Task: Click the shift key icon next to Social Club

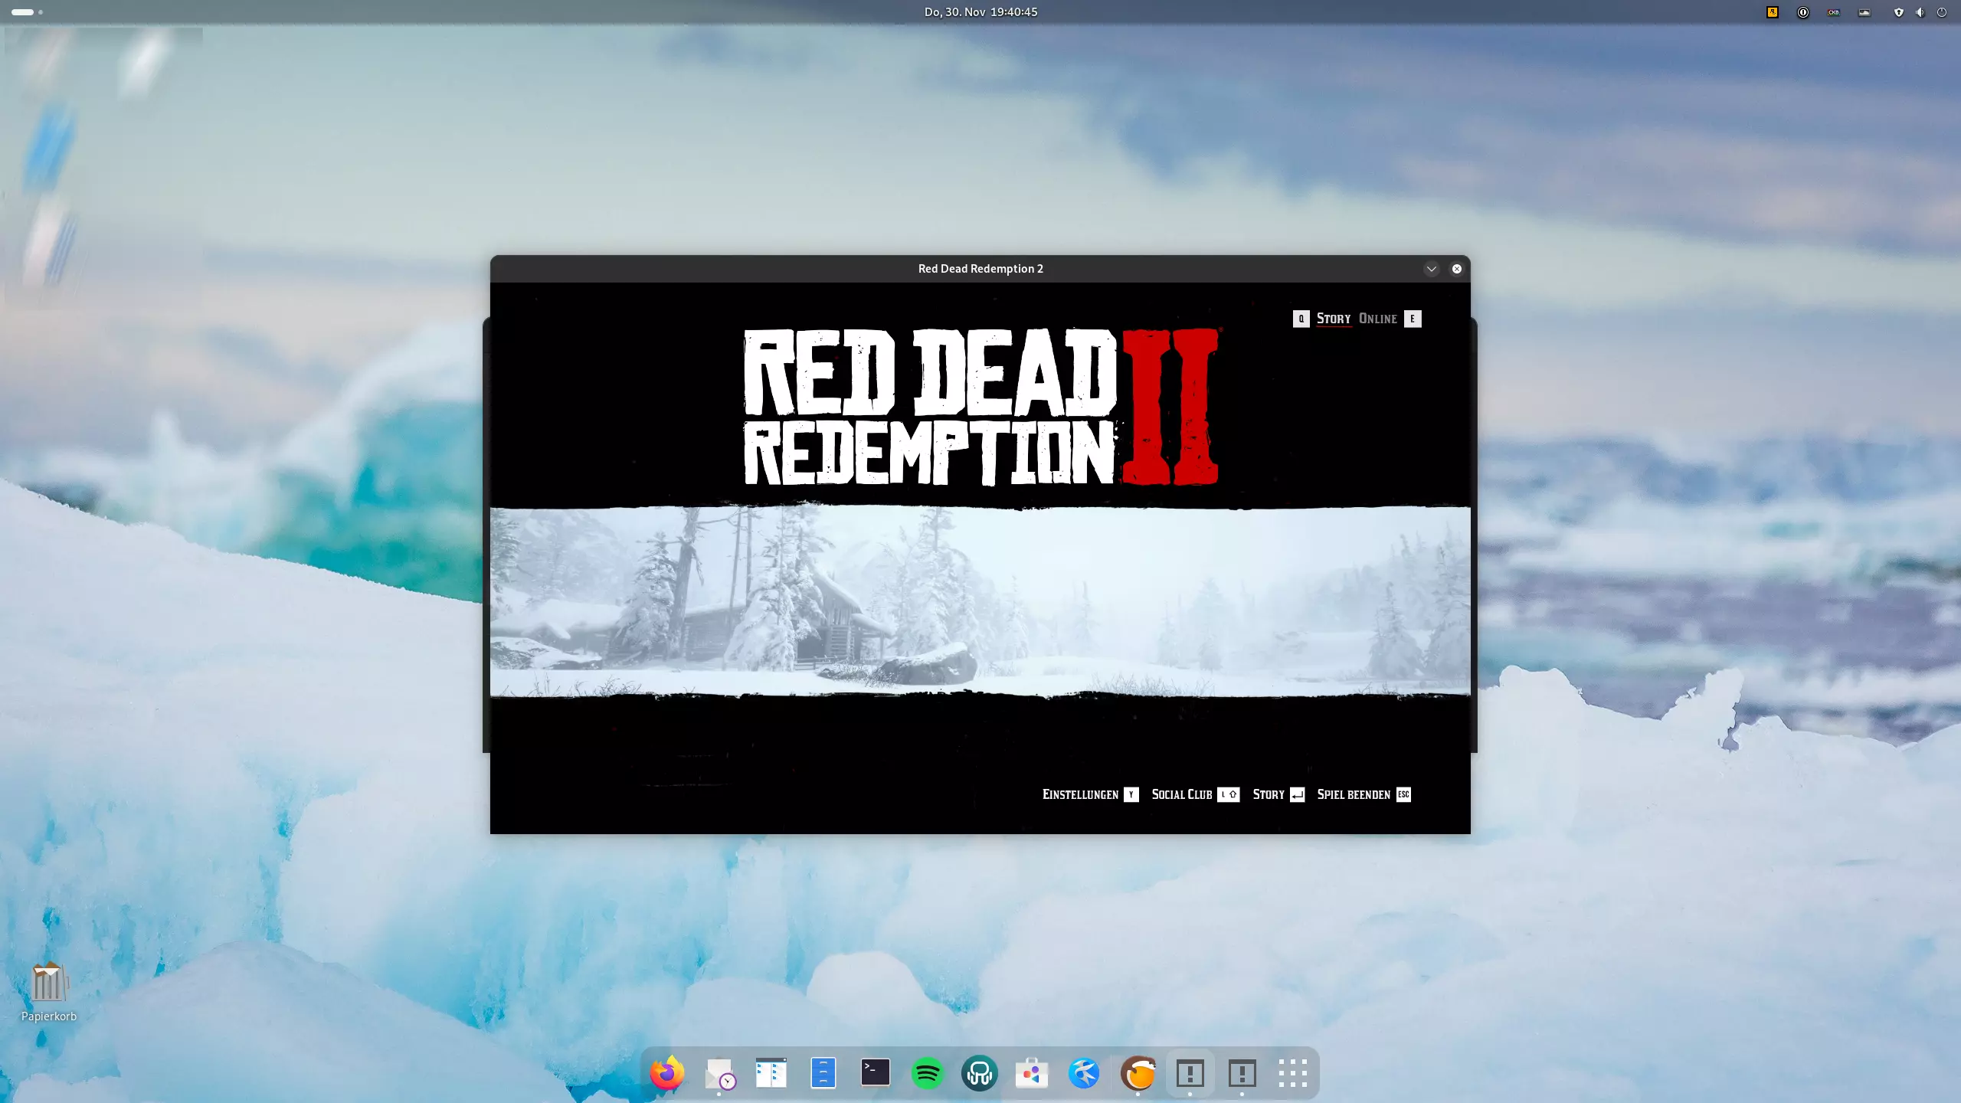Action: (1229, 794)
